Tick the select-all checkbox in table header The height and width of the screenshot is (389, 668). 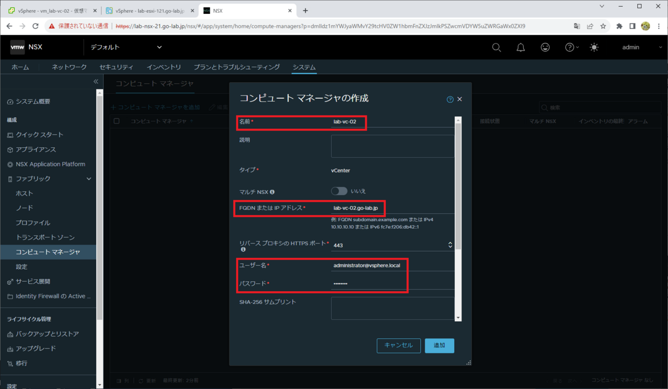(x=116, y=121)
